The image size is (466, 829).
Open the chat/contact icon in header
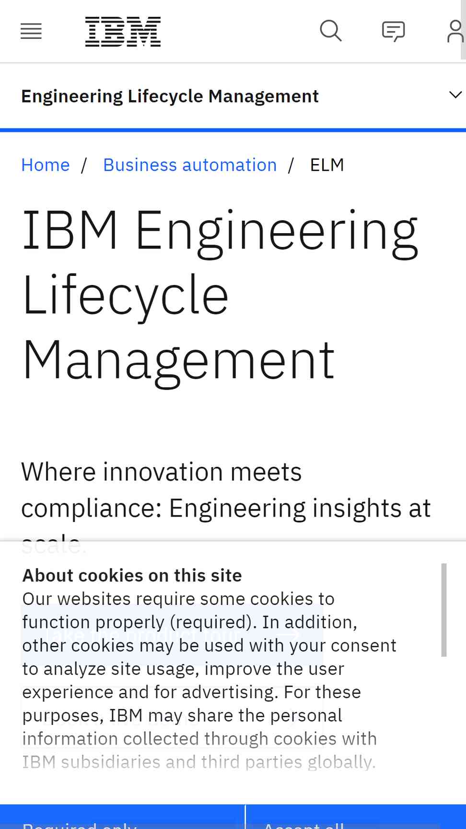point(393,32)
